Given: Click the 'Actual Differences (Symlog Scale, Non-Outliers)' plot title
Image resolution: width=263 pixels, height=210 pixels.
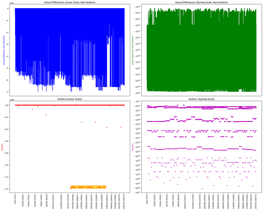Looking at the screenshot, I should pos(202,2).
